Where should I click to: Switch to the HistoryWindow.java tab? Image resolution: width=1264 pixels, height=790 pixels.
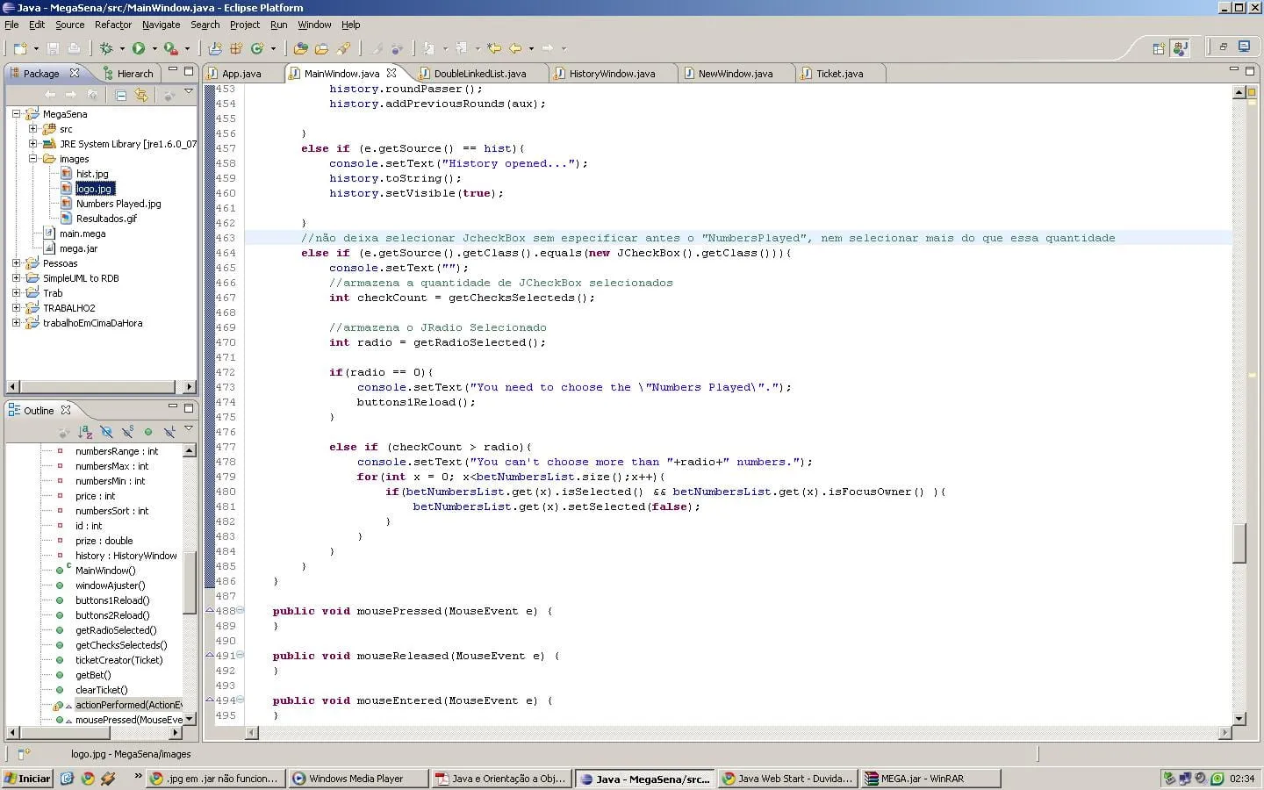pyautogui.click(x=611, y=74)
